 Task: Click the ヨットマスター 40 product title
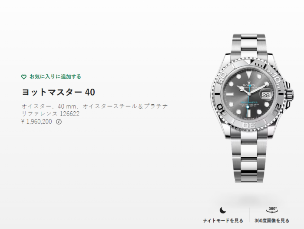58,92
